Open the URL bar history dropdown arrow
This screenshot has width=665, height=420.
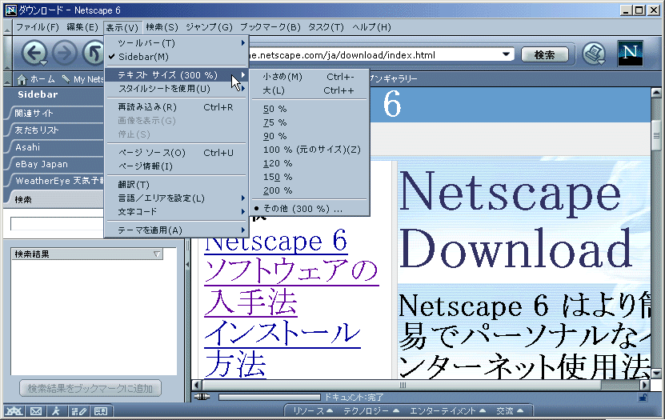(506, 54)
